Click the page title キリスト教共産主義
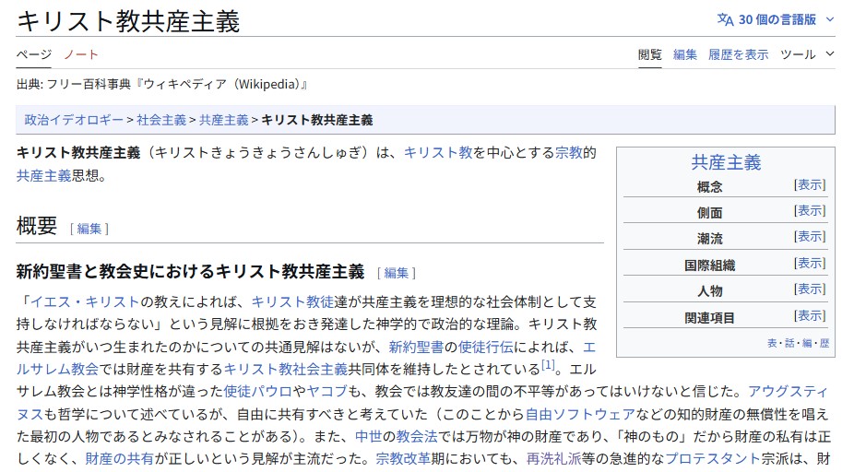The height and width of the screenshot is (472, 866). pos(128,21)
